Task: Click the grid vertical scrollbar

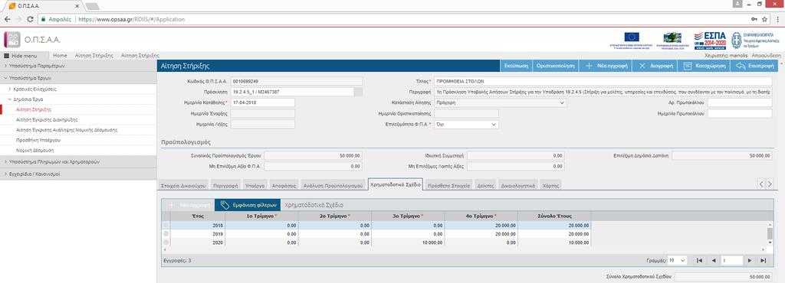Action: (770, 233)
